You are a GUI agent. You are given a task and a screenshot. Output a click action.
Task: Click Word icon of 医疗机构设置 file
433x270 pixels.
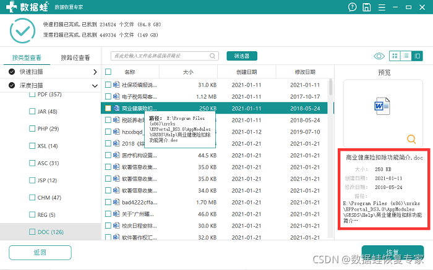(x=116, y=155)
